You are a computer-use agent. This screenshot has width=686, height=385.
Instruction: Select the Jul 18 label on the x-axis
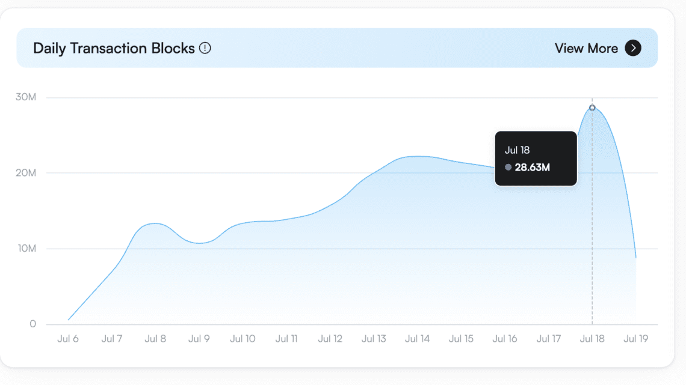592,338
